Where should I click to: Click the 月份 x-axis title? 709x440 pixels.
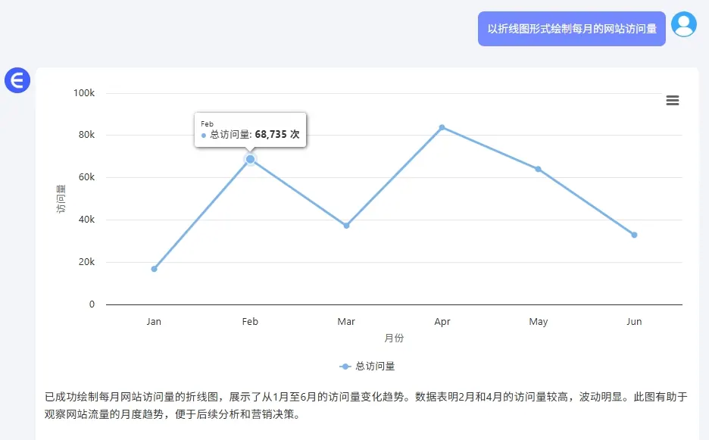[394, 338]
